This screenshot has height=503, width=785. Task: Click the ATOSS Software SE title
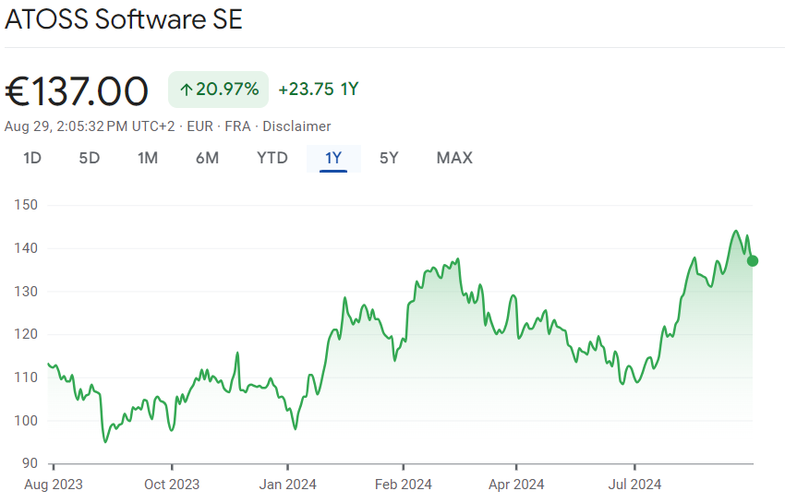tap(124, 19)
